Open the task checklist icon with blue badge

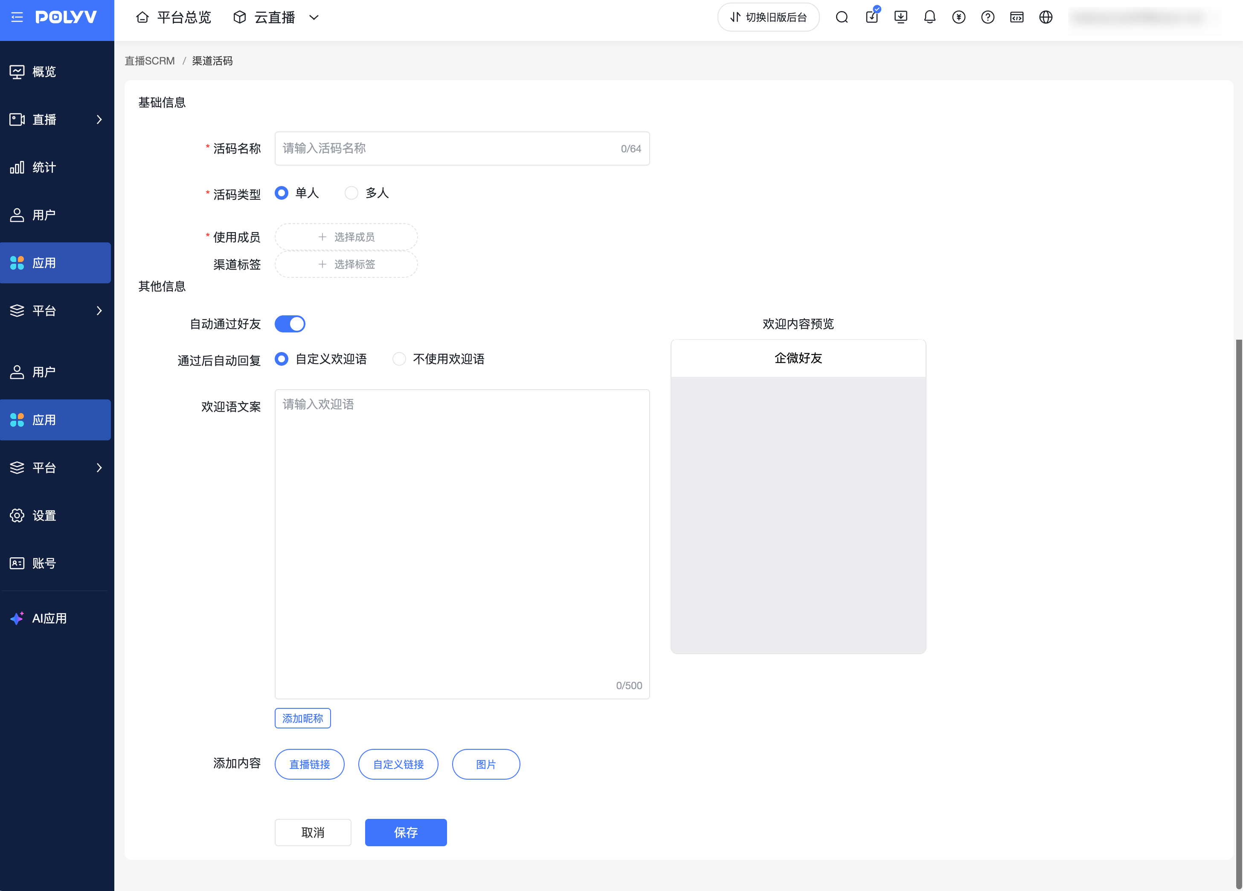point(871,17)
